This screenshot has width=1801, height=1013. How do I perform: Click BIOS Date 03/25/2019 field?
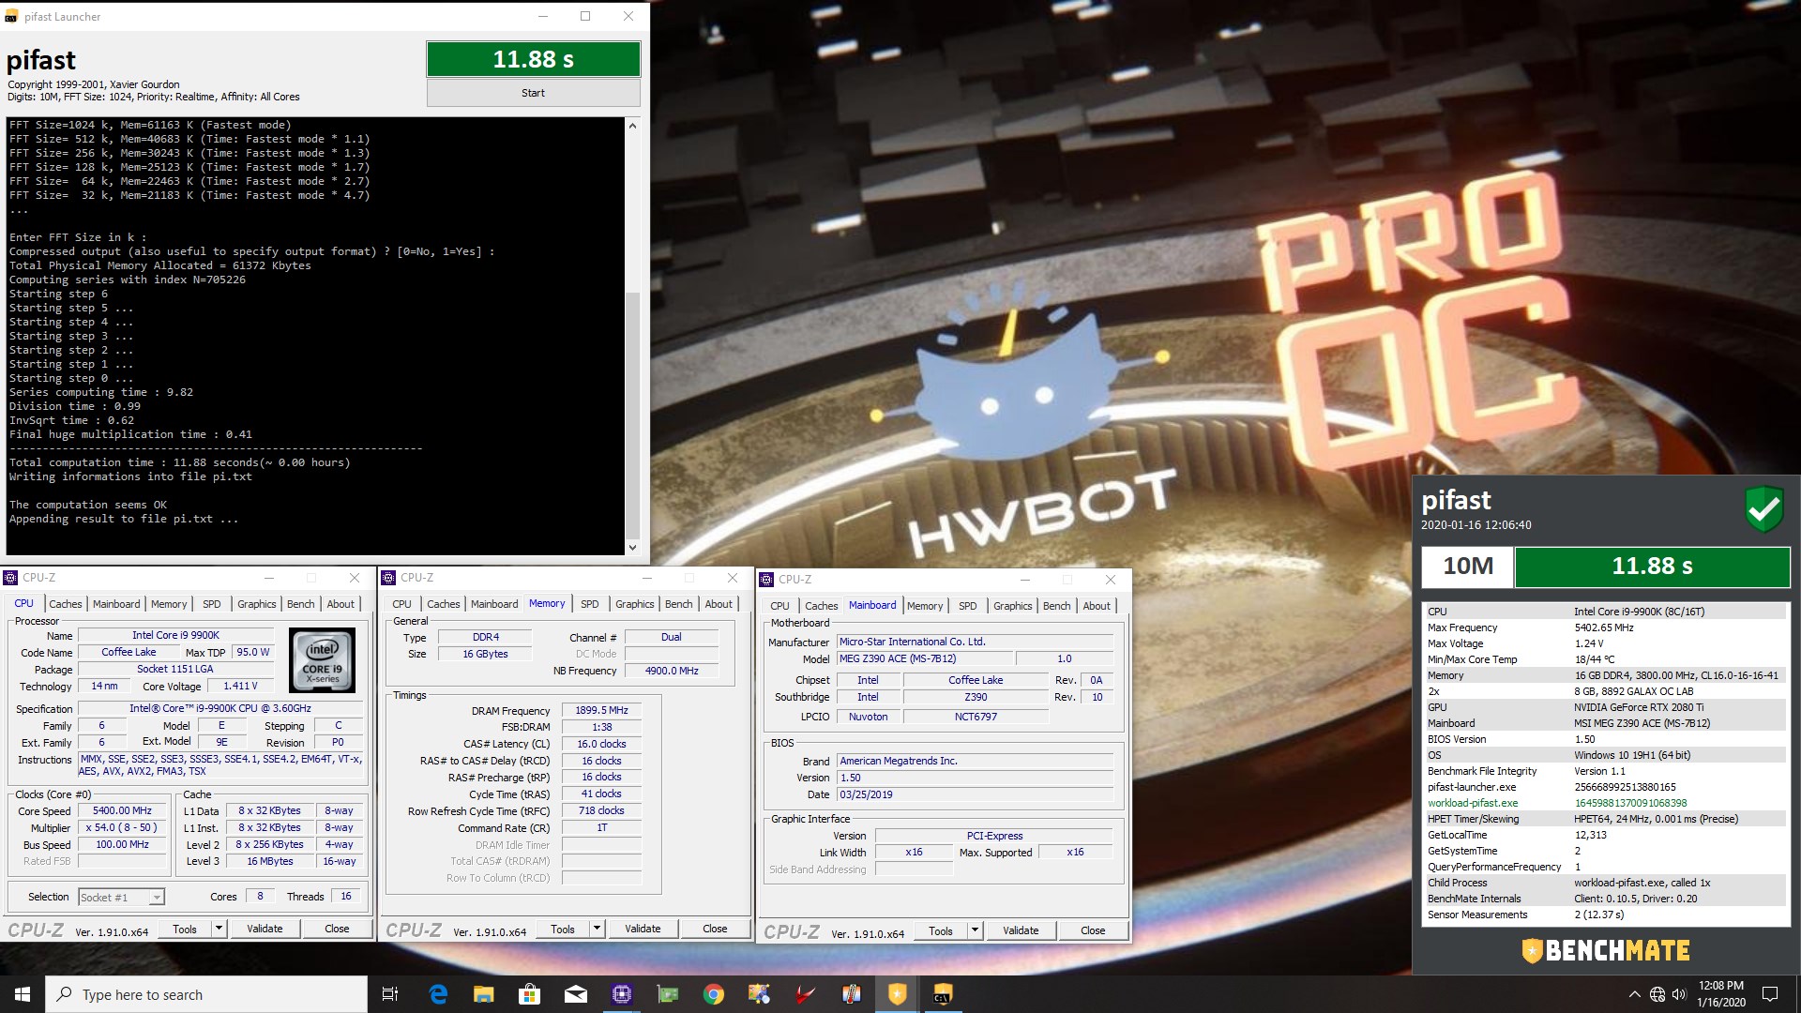tap(976, 794)
